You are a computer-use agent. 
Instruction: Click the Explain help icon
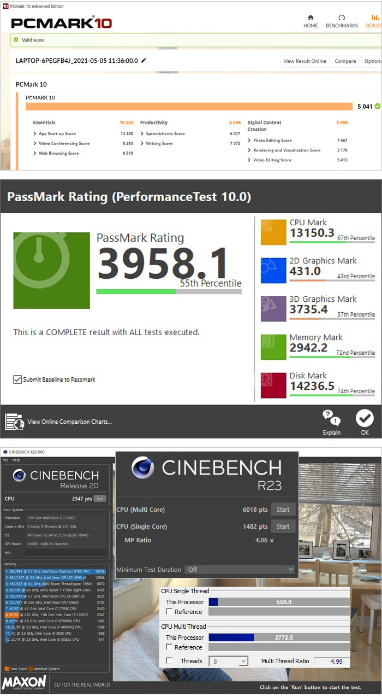click(331, 418)
